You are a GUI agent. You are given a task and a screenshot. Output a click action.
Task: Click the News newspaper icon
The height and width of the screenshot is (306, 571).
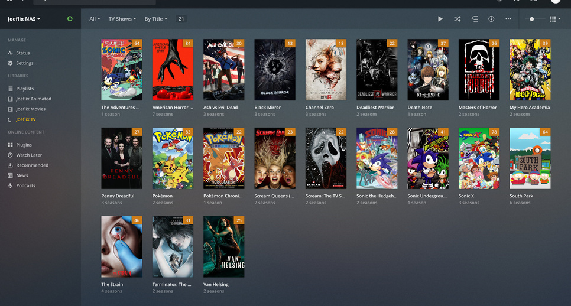tap(10, 175)
